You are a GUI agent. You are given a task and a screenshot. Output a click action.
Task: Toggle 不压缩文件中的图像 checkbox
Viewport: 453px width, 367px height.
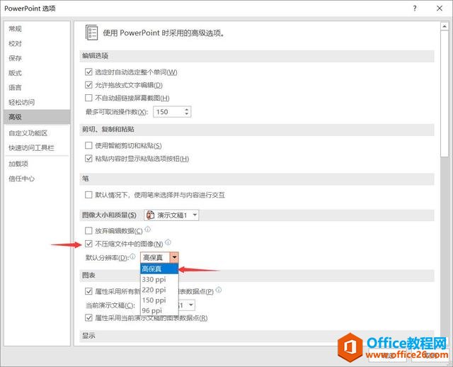click(88, 244)
